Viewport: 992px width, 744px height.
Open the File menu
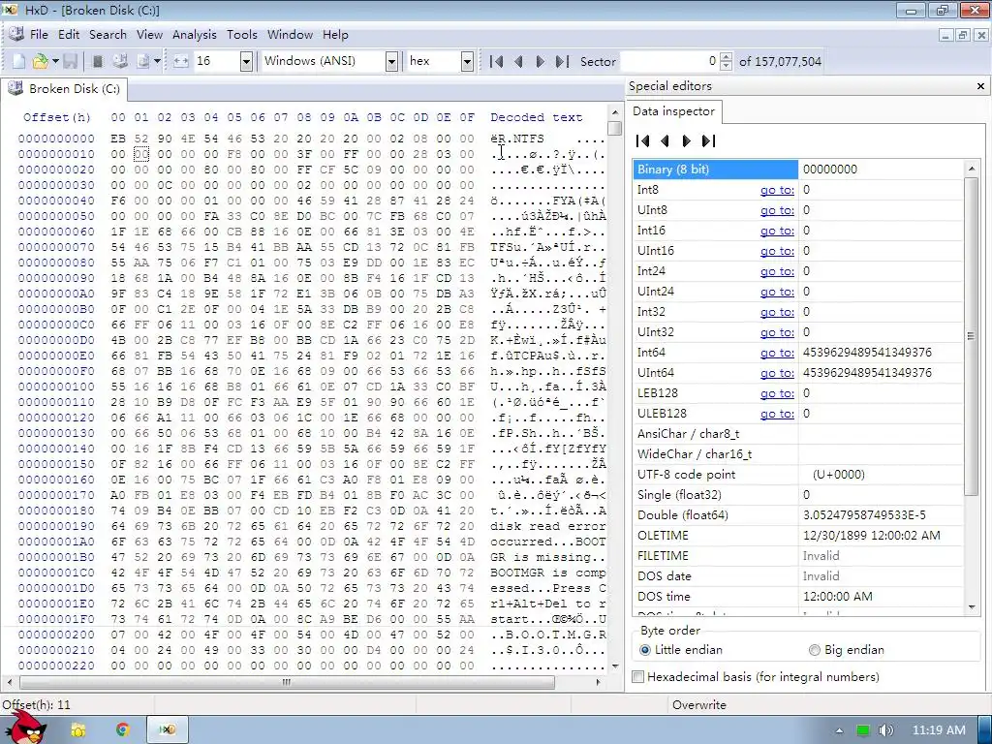coord(39,35)
